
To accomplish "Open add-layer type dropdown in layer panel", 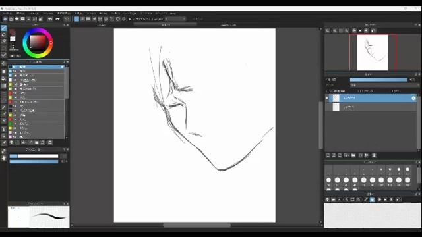I will coord(347,155).
